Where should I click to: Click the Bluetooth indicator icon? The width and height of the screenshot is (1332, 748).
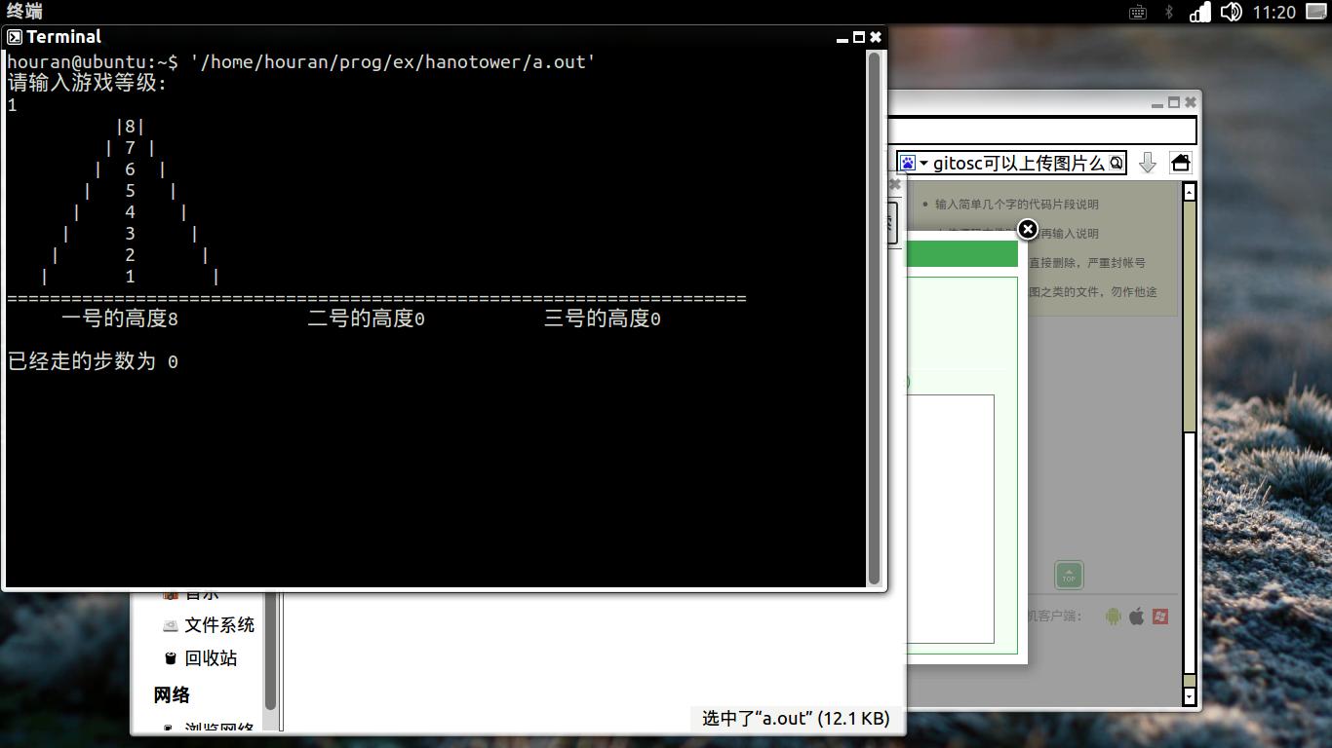click(x=1169, y=12)
